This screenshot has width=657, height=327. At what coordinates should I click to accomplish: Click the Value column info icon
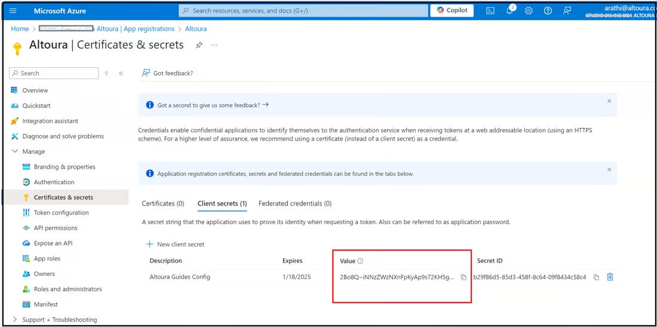click(x=360, y=261)
